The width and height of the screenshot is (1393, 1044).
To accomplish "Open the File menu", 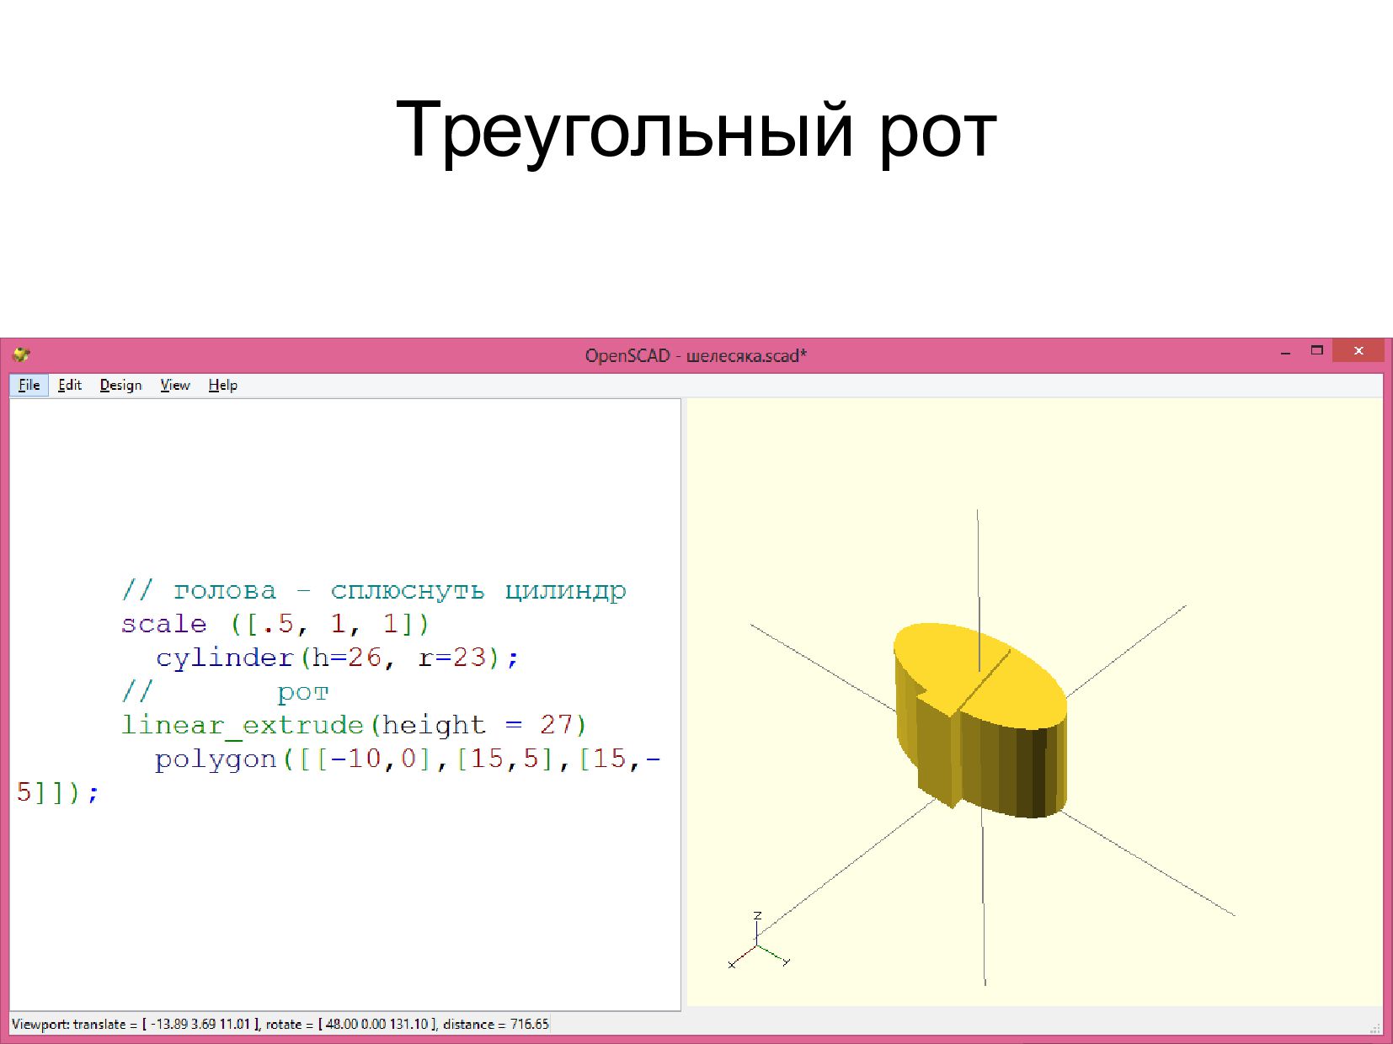I will click(x=29, y=385).
